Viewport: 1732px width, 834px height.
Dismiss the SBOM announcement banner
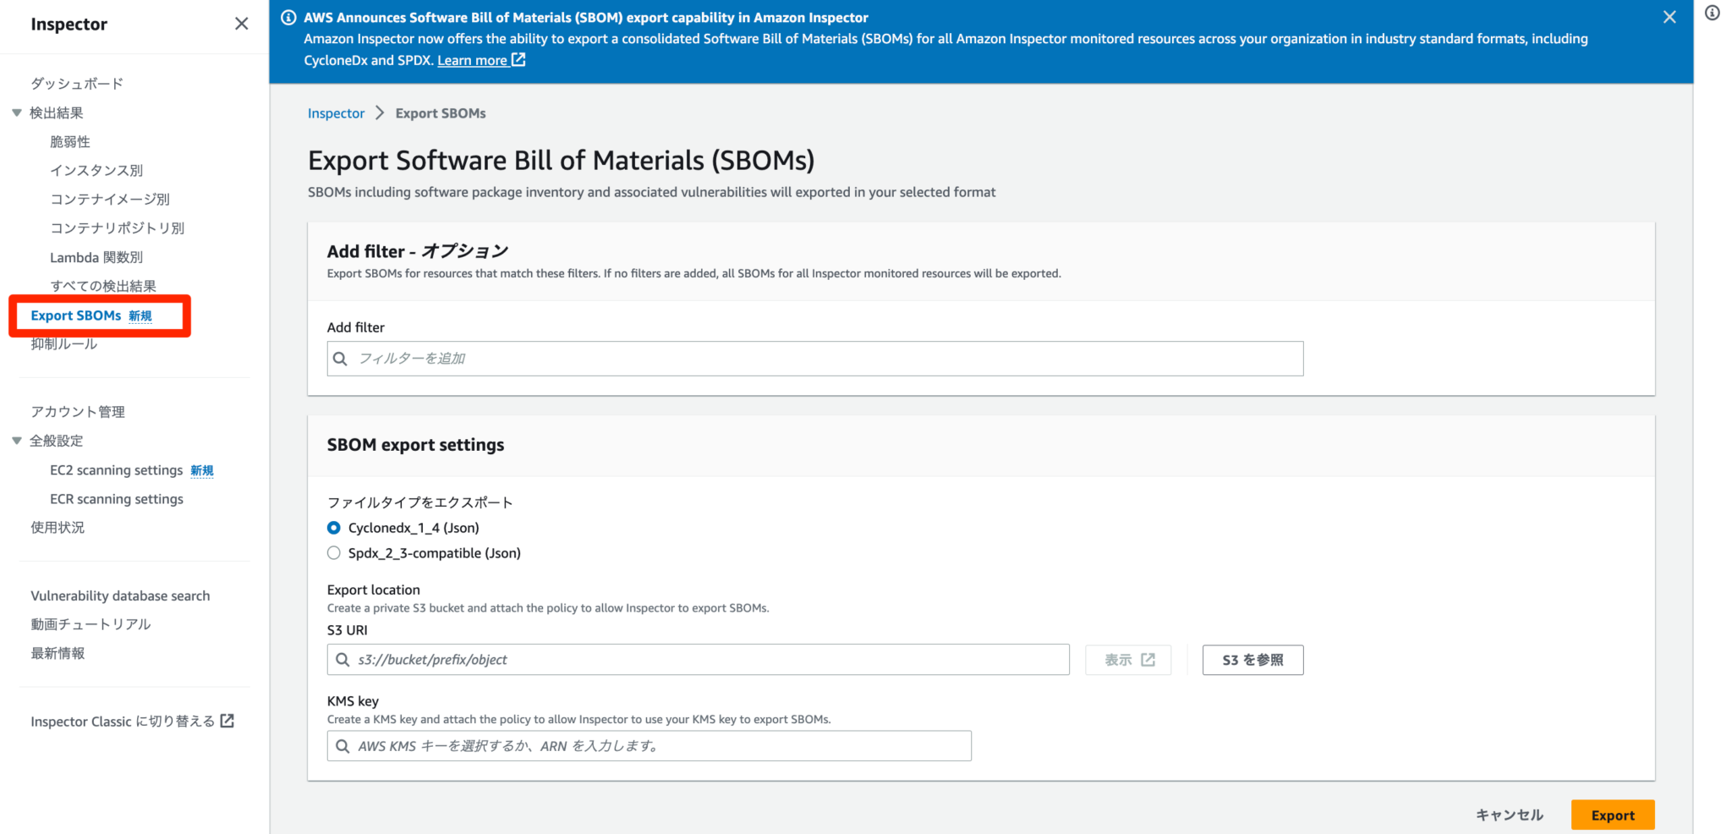[1669, 17]
